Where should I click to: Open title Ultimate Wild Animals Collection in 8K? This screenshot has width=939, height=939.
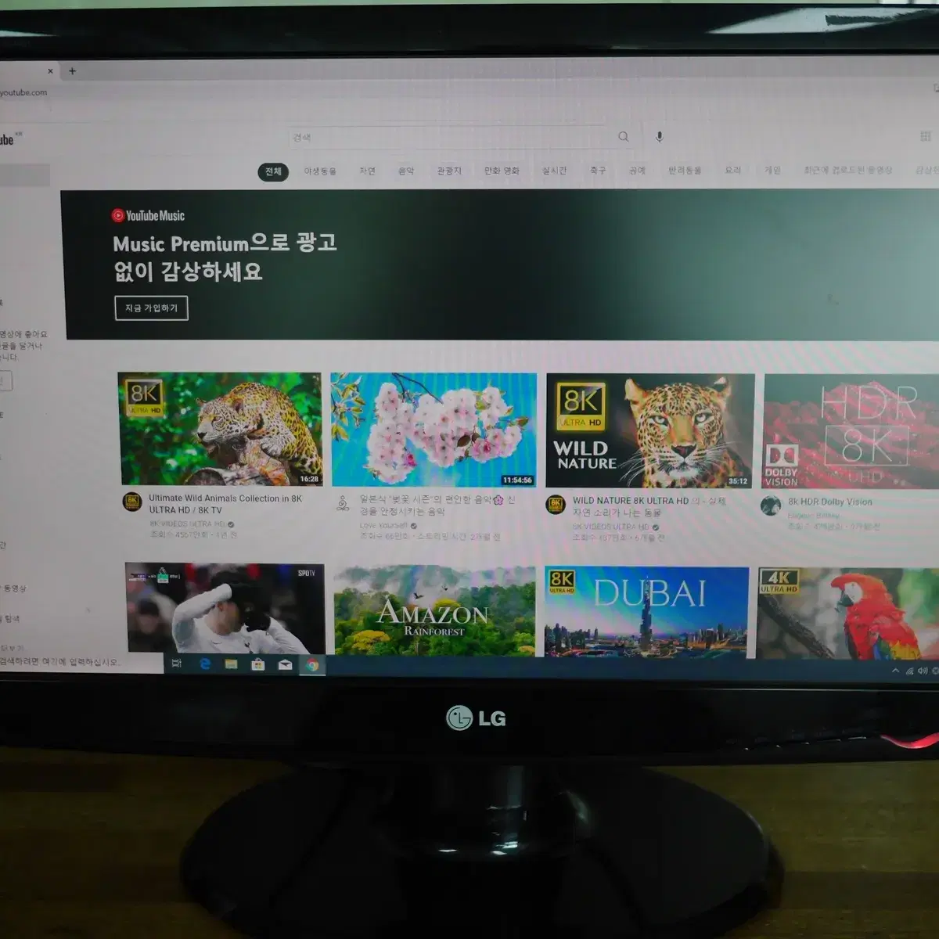click(225, 504)
